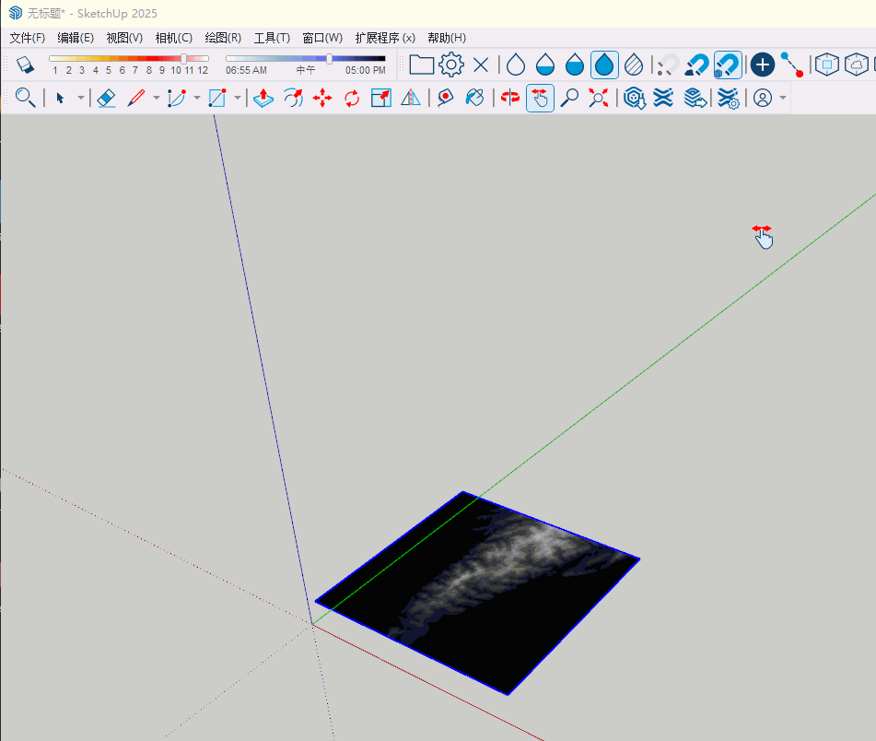Expand the Arc tool dropdown arrow
This screenshot has height=741, width=876.
196,98
